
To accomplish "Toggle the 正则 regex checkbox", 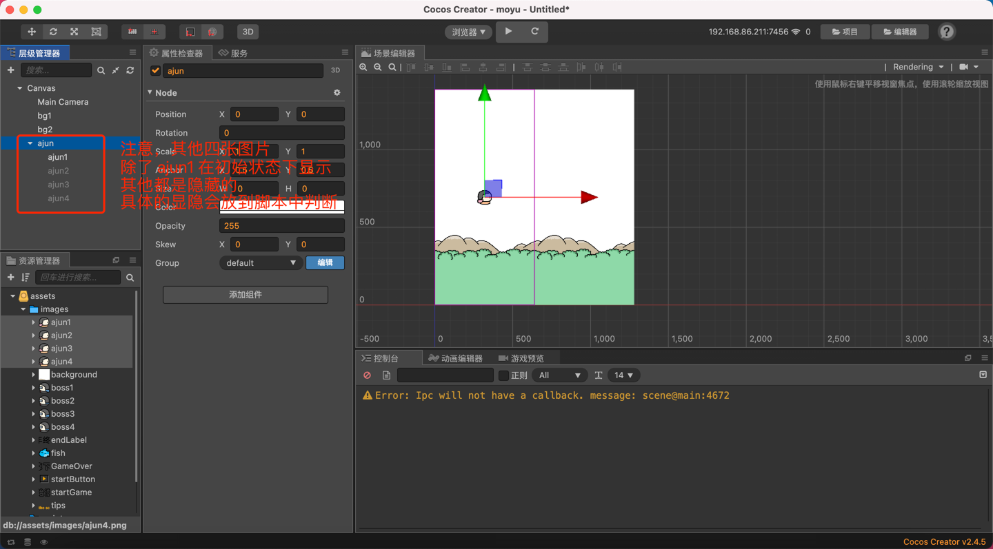I will coord(503,375).
